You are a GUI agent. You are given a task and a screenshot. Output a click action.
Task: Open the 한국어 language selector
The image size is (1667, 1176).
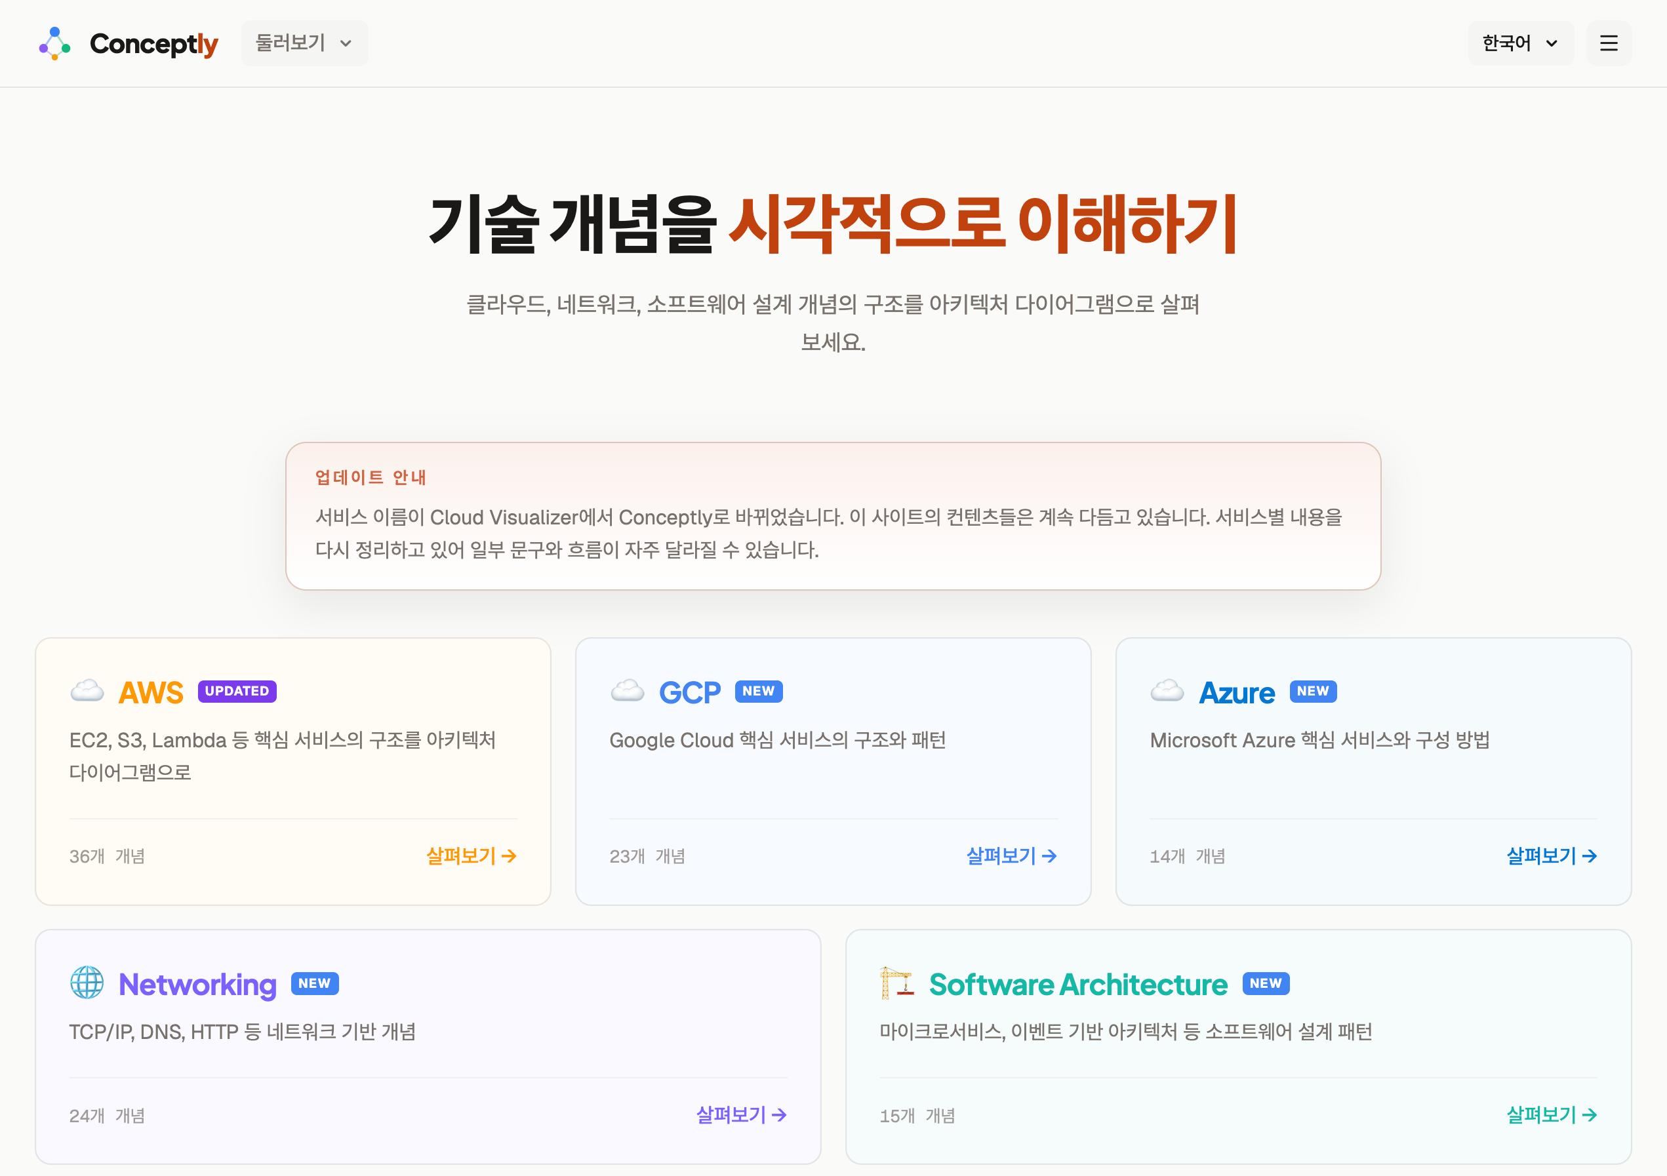[1520, 43]
